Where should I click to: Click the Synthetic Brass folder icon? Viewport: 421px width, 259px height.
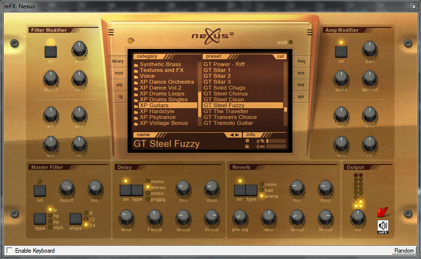136,65
